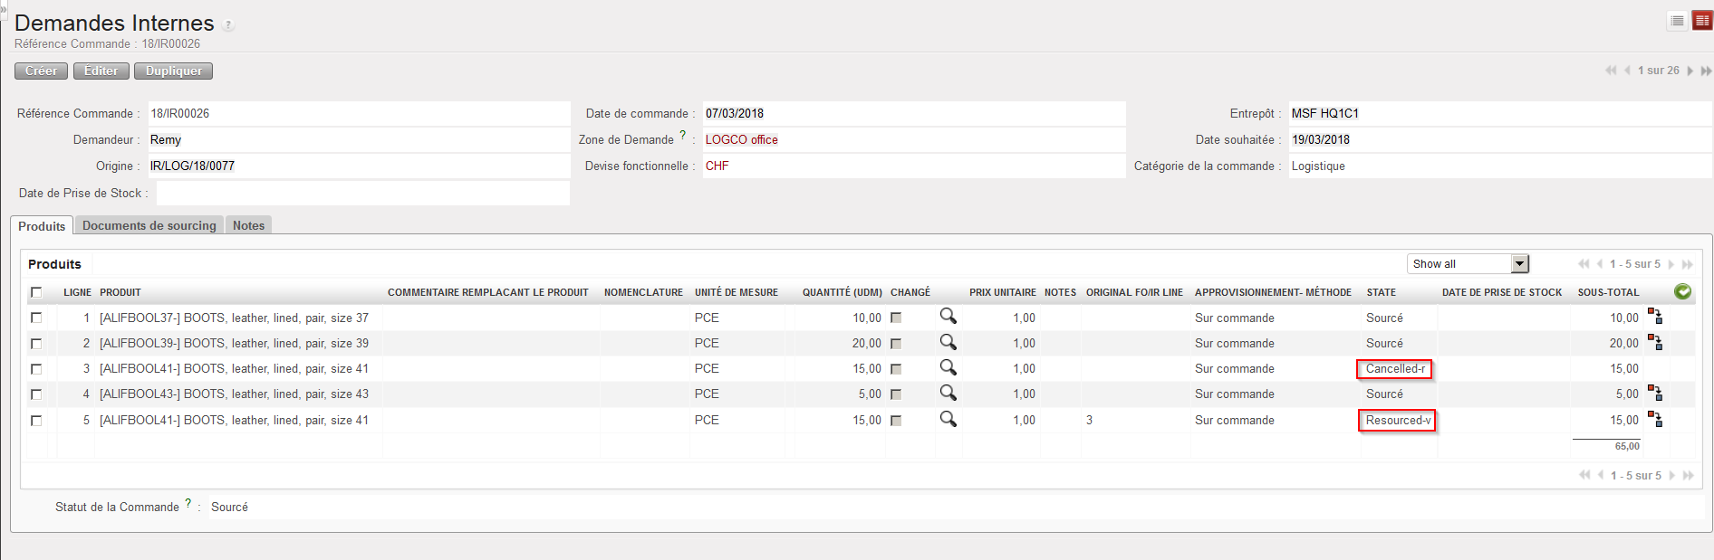Toggle the Changé checkbox on line 1

pyautogui.click(x=896, y=318)
